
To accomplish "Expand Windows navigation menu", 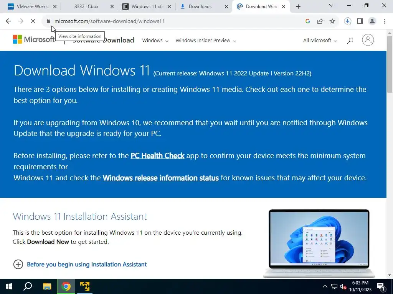I will 155,41.
